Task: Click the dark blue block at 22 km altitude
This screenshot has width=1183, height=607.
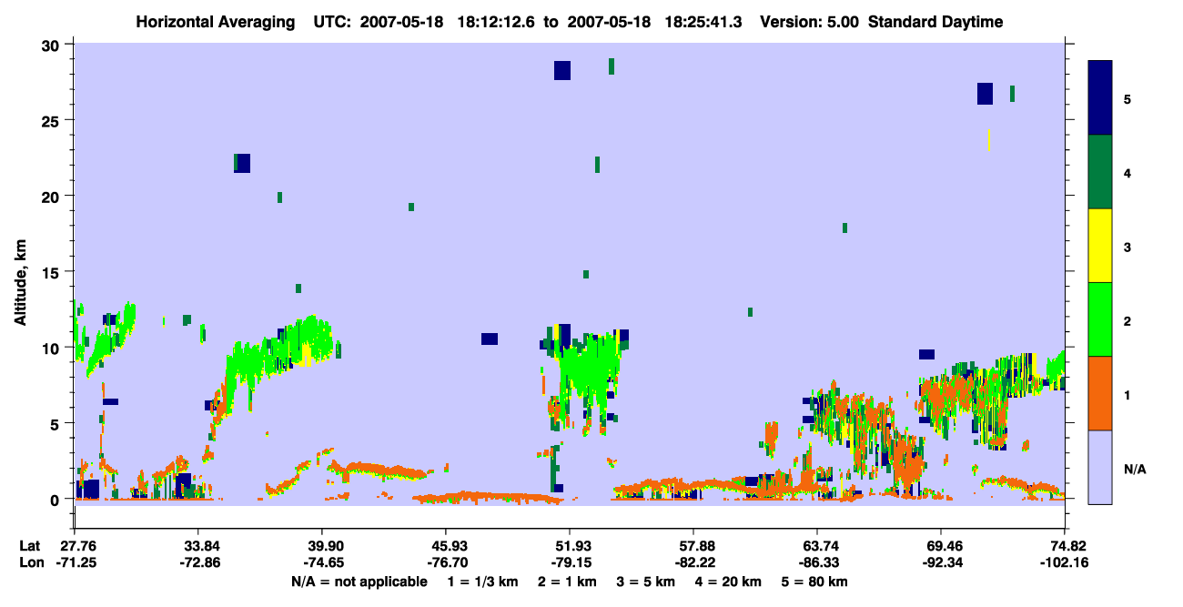Action: click(x=243, y=163)
